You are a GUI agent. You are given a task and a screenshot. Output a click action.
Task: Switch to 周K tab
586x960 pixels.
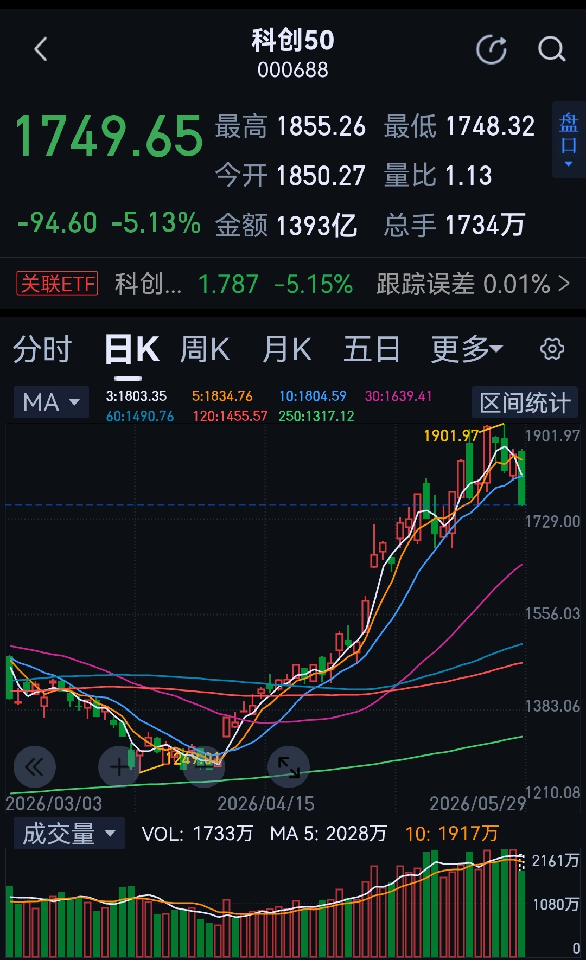205,349
